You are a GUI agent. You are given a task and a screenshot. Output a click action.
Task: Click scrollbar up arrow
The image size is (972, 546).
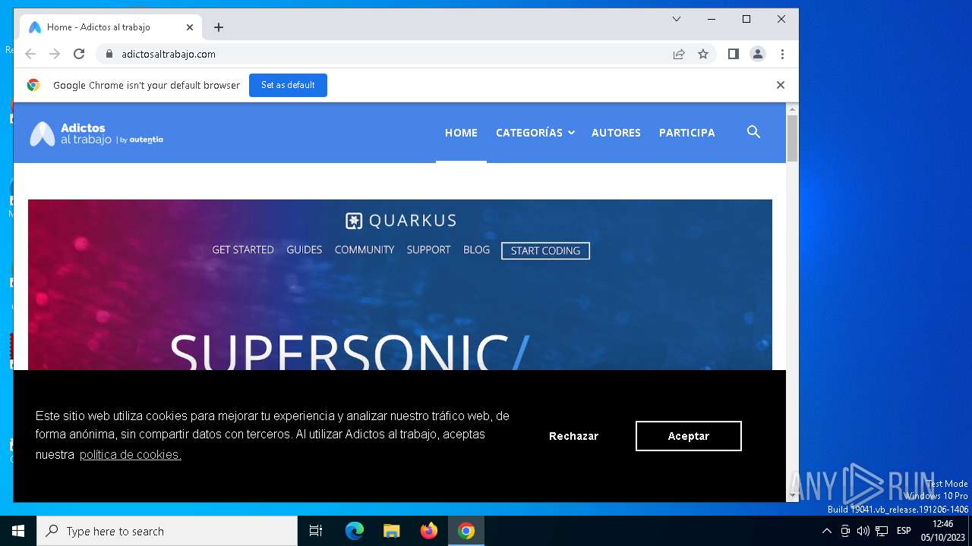tap(792, 108)
